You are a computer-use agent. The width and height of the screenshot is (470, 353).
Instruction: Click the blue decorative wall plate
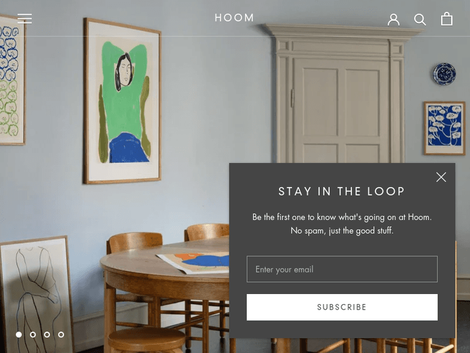[x=444, y=73]
